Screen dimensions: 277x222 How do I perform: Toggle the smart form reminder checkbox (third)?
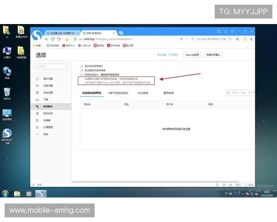coord(82,74)
